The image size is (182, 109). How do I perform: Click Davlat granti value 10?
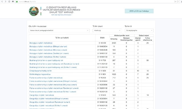[138, 71]
